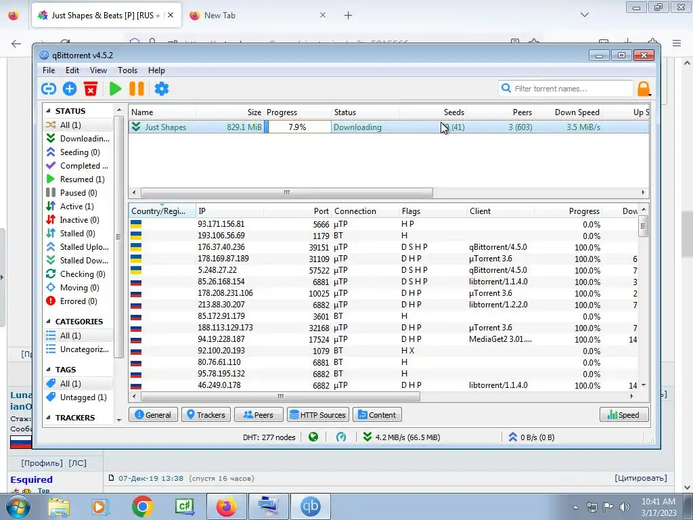693x520 pixels.
Task: Switch to the General tab
Action: 153,415
